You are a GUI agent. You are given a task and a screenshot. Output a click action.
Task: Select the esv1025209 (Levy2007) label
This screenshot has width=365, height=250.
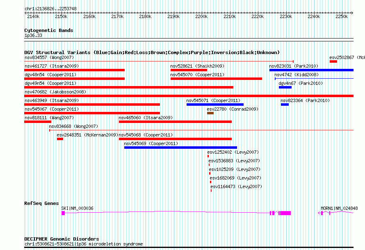tap(235, 169)
